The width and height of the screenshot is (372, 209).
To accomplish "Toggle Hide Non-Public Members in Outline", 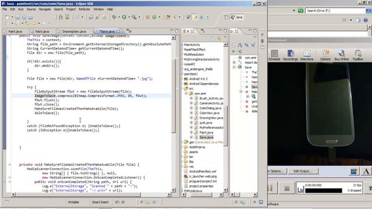I will (x=234, y=51).
